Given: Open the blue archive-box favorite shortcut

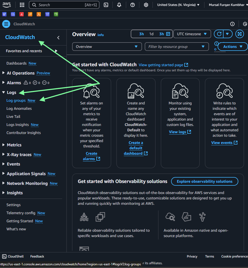Looking at the screenshot, I should (47, 14).
